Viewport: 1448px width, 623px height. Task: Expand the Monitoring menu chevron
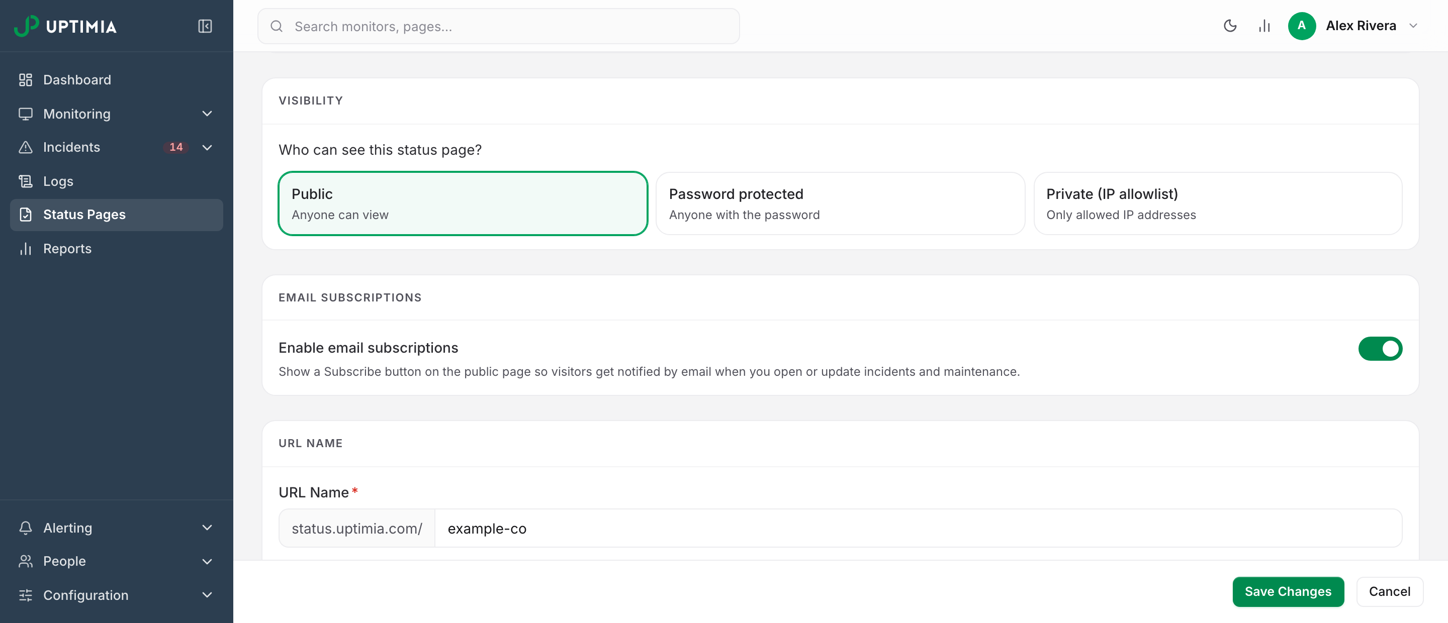207,114
